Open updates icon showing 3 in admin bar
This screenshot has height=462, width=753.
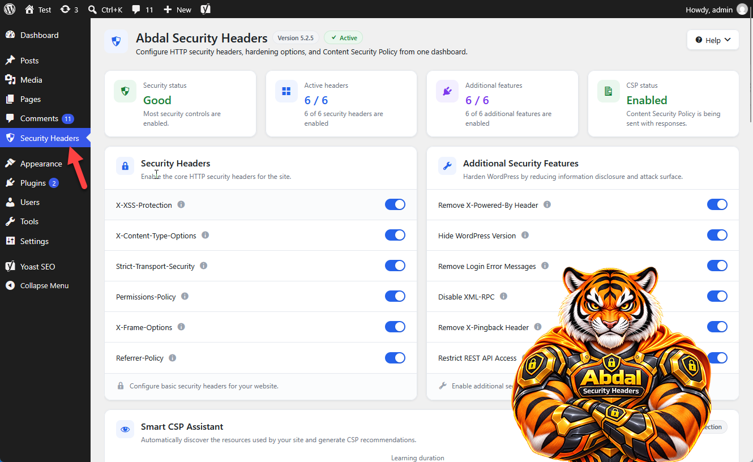pos(69,9)
